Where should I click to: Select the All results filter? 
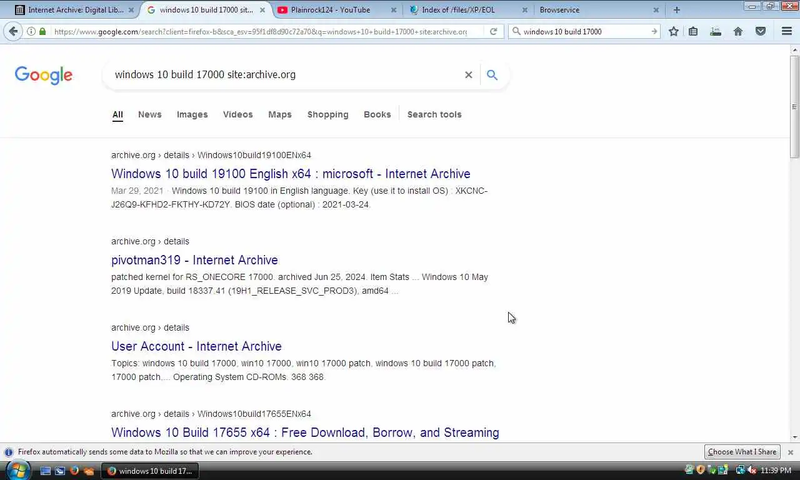click(117, 114)
